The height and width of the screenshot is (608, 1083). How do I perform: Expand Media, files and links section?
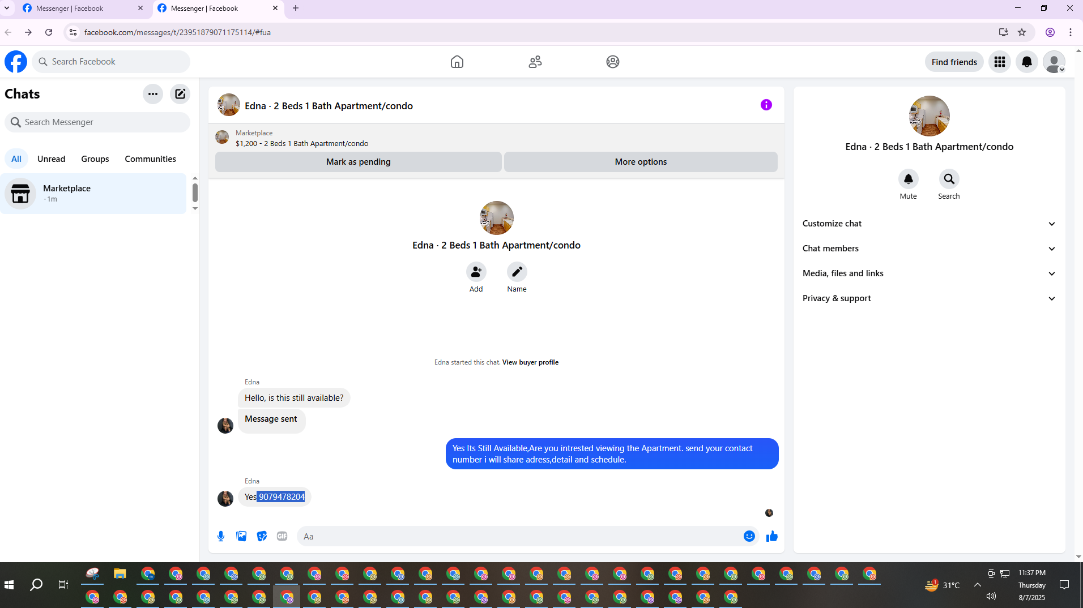tap(929, 273)
